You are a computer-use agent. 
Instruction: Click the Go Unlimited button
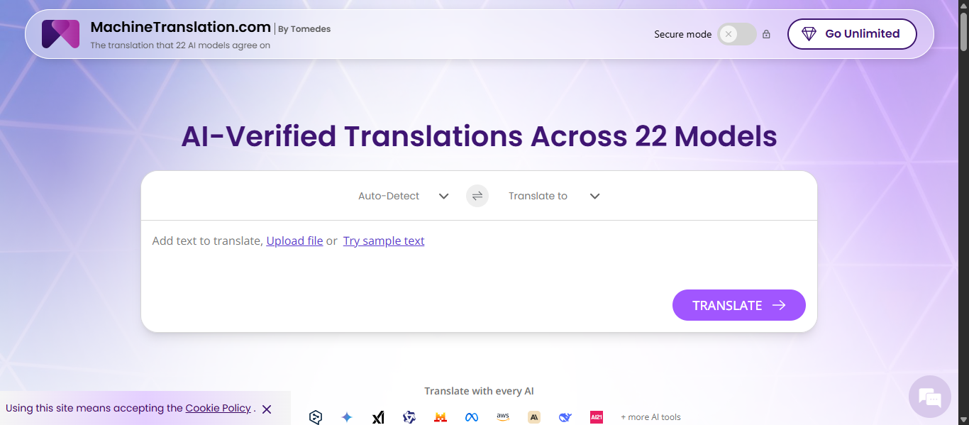851,33
